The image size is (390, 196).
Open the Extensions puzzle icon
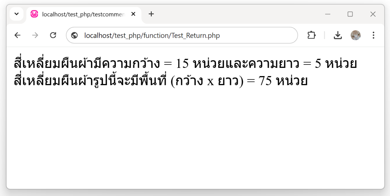[311, 35]
